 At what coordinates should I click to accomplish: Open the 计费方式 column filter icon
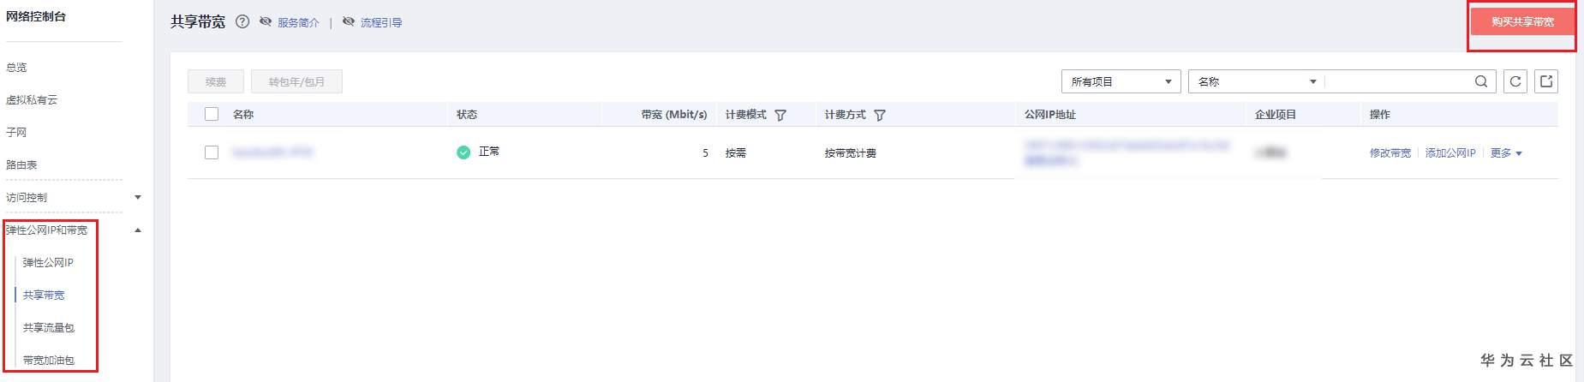coord(880,115)
